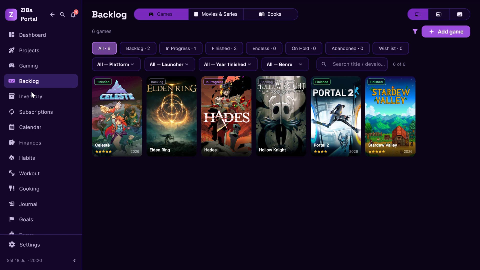Open the All — Launcher dropdown
The width and height of the screenshot is (480, 270).
tap(170, 64)
